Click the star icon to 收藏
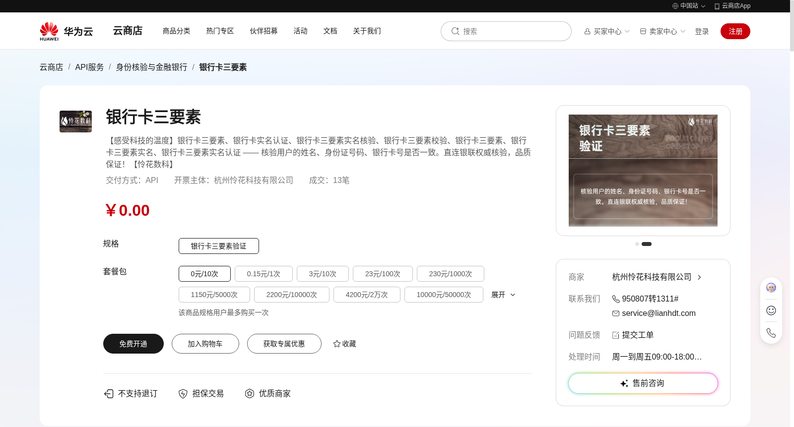 coord(337,344)
